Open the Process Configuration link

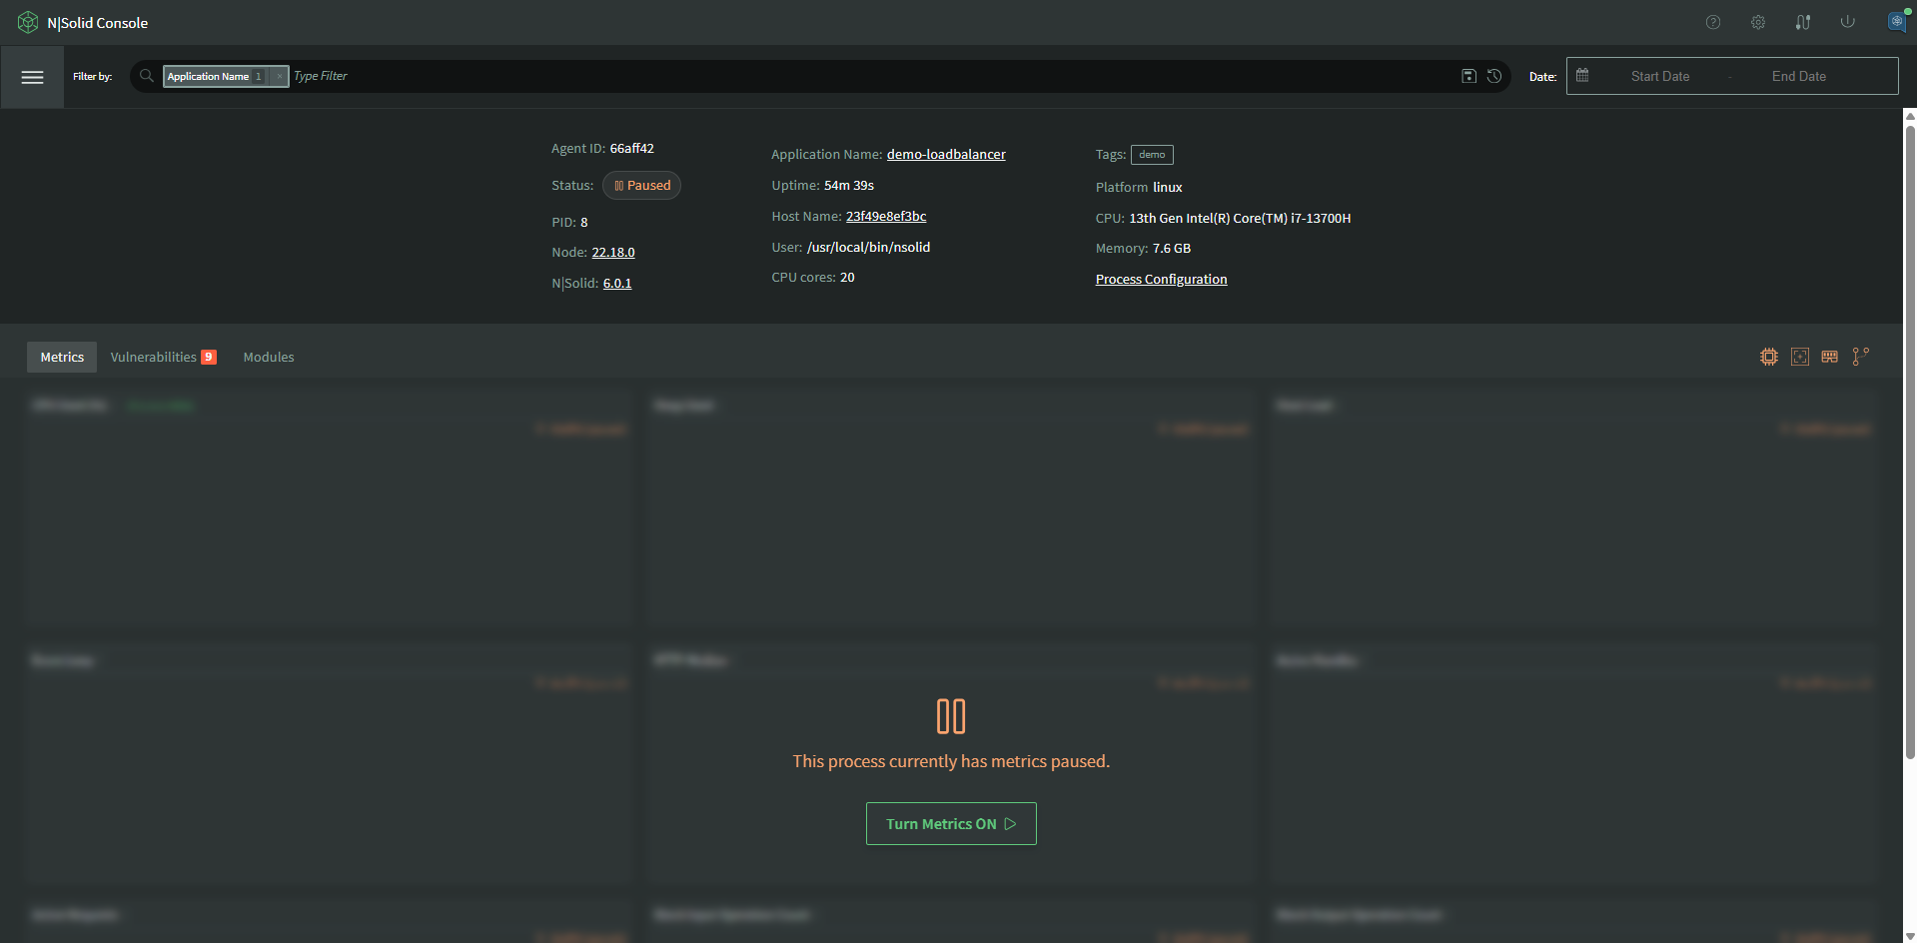(x=1161, y=279)
